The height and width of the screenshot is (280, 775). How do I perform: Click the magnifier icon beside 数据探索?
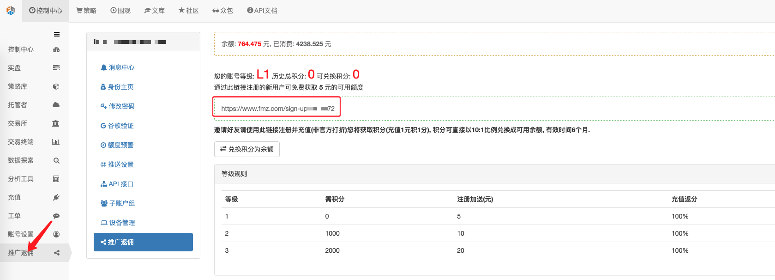56,160
